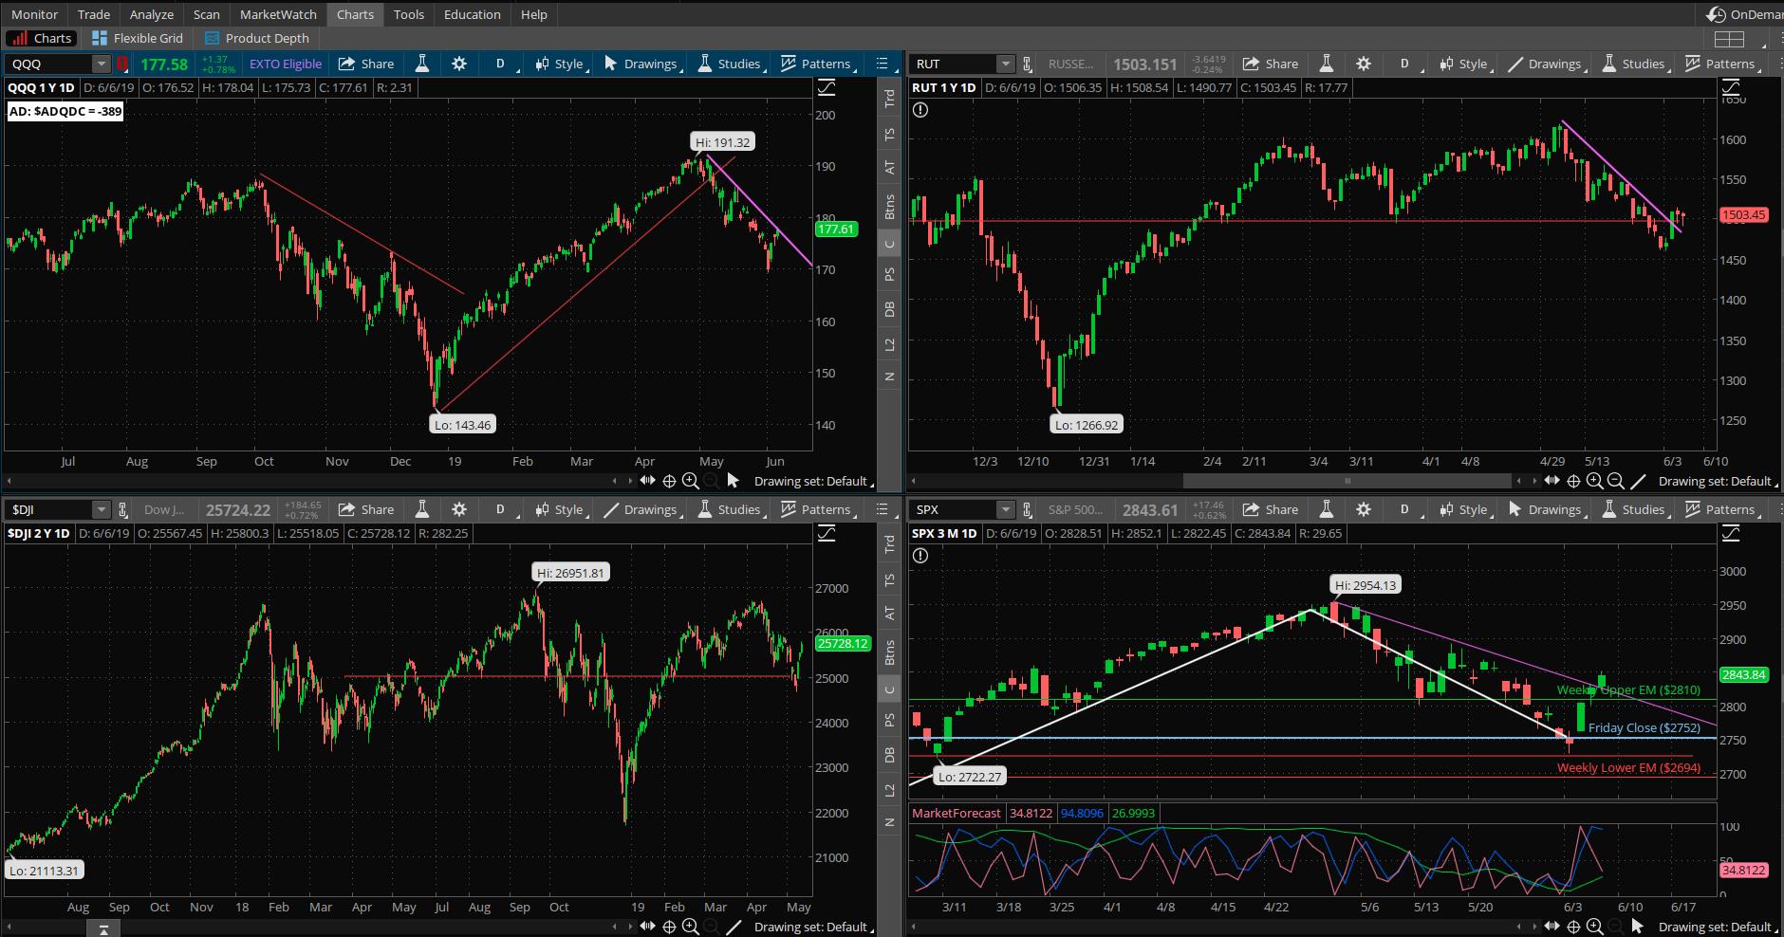This screenshot has width=1784, height=937.
Task: Zoom in using plus magnifier under RUT chart
Action: [1595, 481]
